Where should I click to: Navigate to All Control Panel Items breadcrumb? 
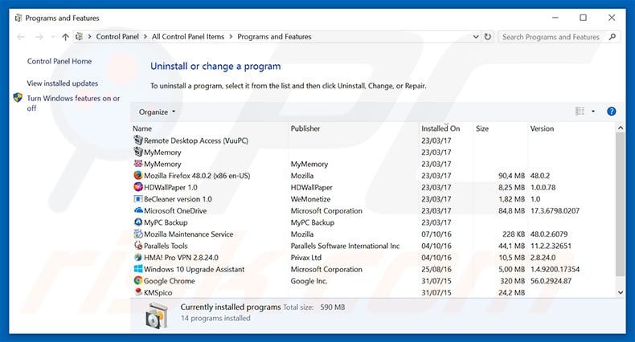(x=188, y=37)
